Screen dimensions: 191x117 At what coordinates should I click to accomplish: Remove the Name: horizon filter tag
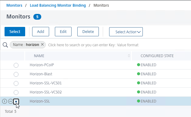pyautogui.click(x=42, y=44)
